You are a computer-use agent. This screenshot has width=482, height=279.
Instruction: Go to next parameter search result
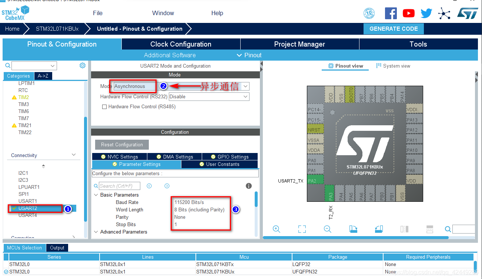pyautogui.click(x=167, y=186)
